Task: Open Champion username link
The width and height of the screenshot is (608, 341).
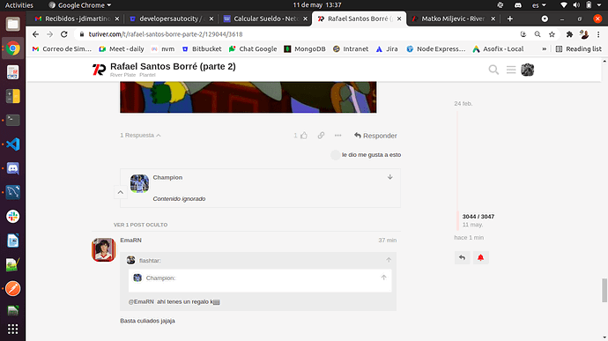Action: pos(167,177)
